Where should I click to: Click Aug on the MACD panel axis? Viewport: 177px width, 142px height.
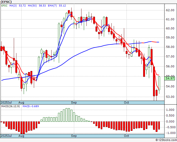point(21,136)
